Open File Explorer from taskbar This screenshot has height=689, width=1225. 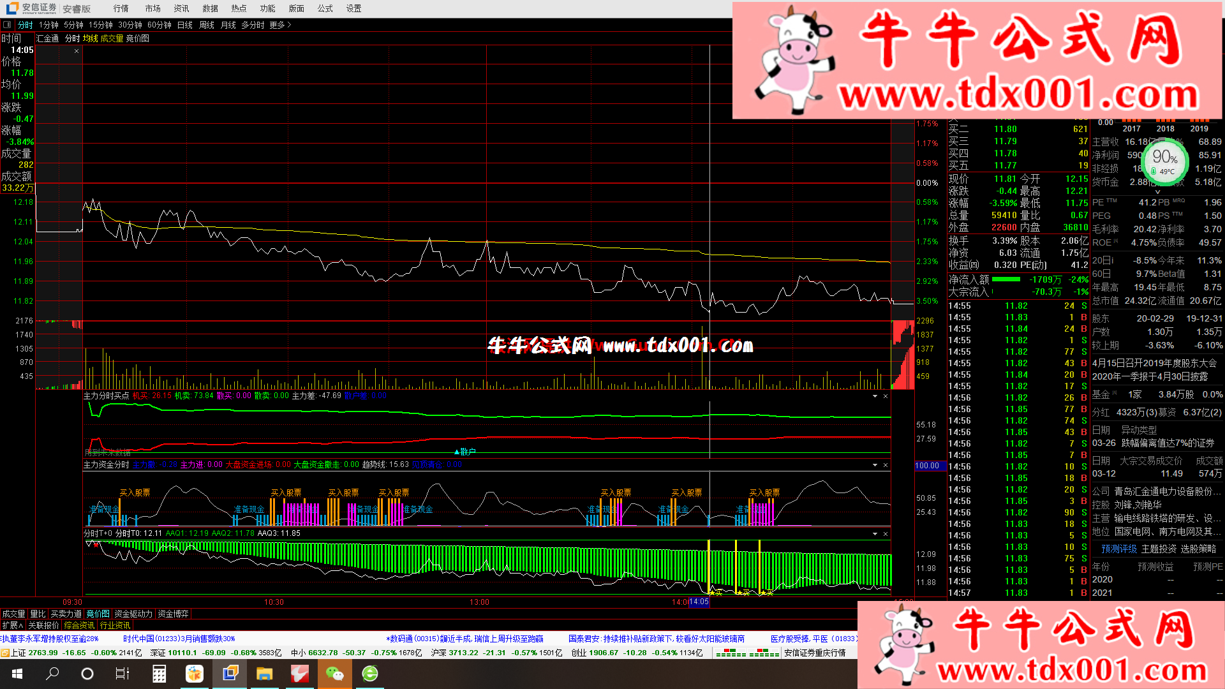[264, 674]
